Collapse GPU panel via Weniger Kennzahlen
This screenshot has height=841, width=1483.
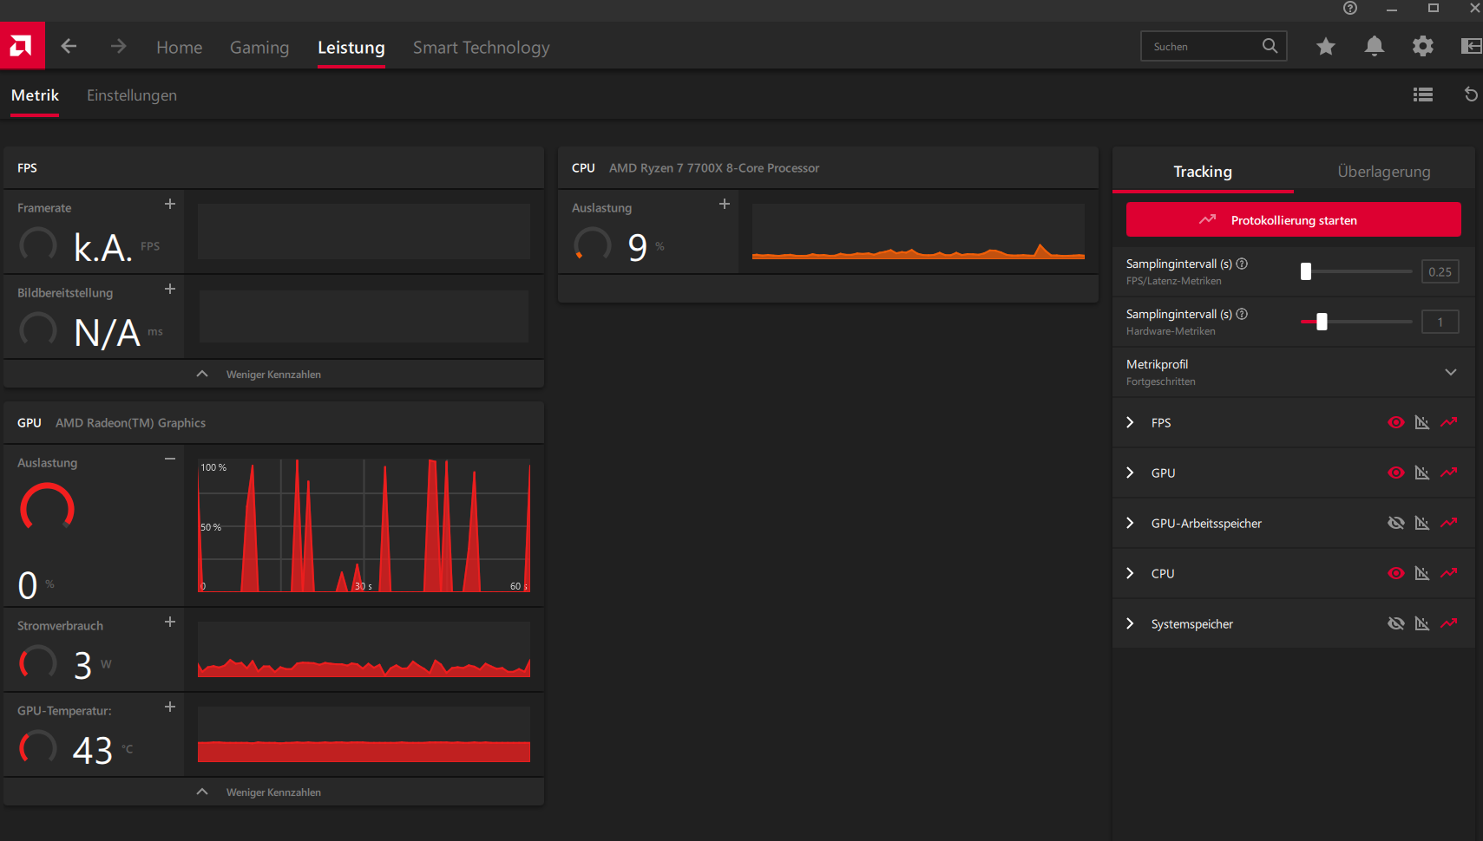pos(274,792)
